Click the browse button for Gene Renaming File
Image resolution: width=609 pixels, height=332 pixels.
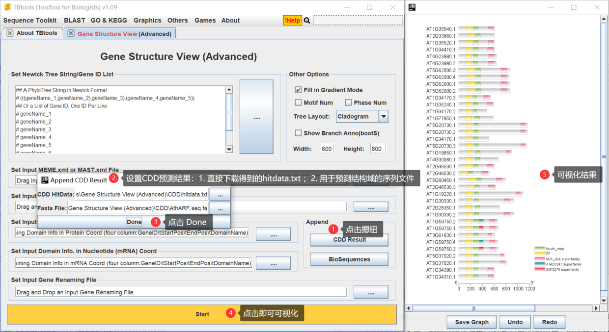pos(371,292)
